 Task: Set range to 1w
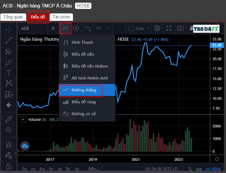pos(42,169)
